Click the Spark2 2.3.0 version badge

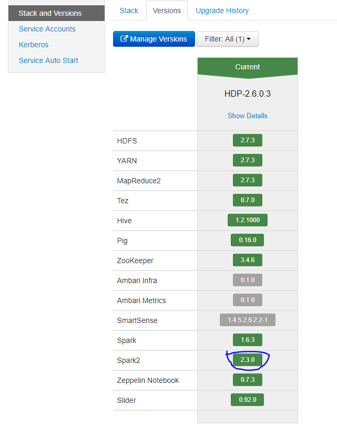tap(247, 360)
